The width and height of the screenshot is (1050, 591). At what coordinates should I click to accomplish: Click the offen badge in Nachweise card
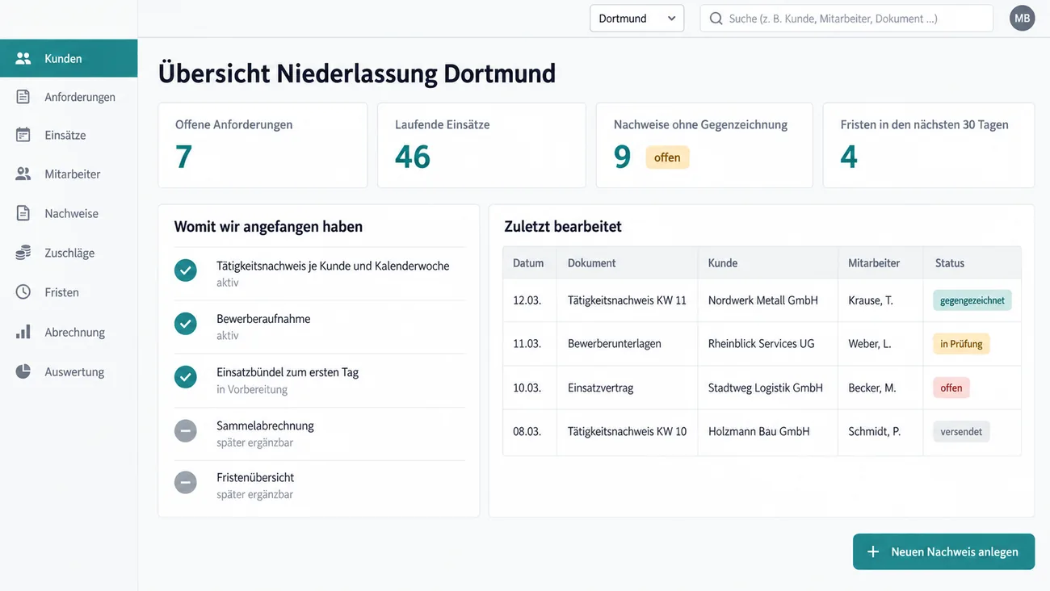pos(667,157)
